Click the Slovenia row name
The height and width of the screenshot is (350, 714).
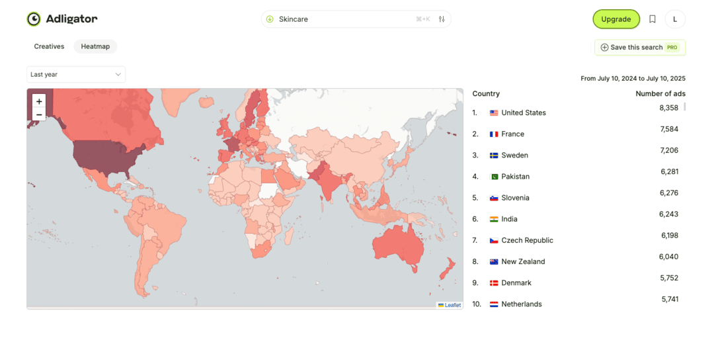pos(515,198)
